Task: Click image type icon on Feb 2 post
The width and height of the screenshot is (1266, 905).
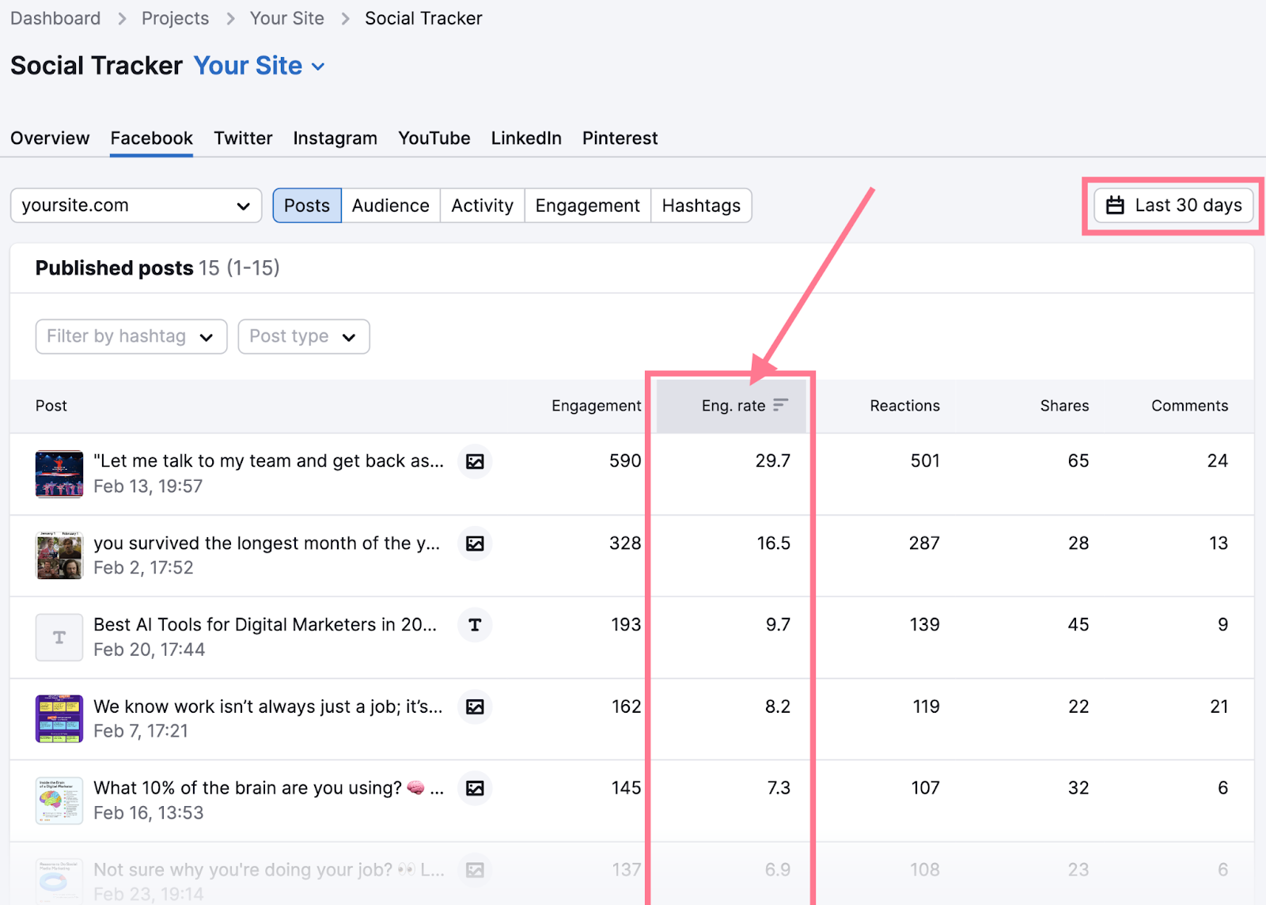Action: (475, 543)
